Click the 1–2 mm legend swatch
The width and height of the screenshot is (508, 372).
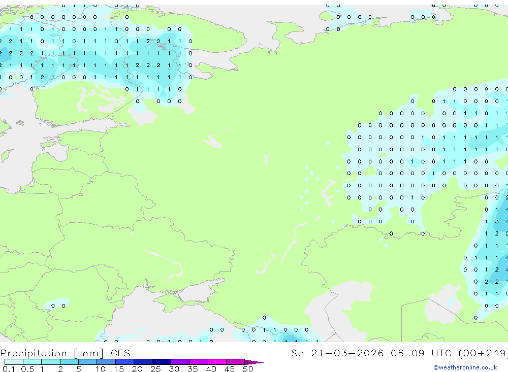tap(51, 362)
